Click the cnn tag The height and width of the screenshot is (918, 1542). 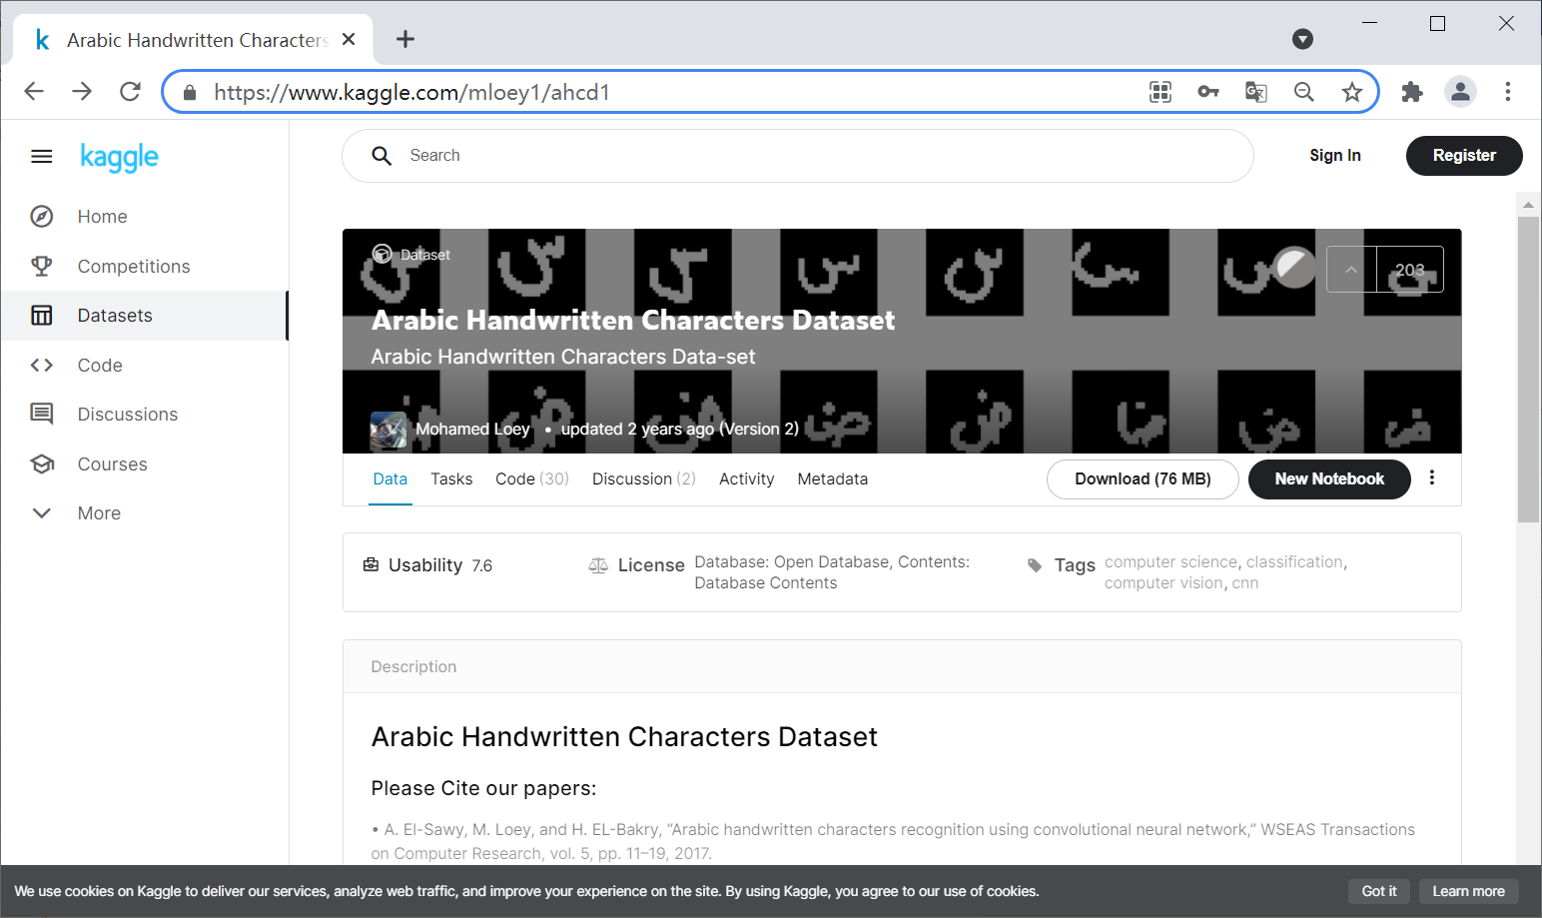coord(1245,583)
